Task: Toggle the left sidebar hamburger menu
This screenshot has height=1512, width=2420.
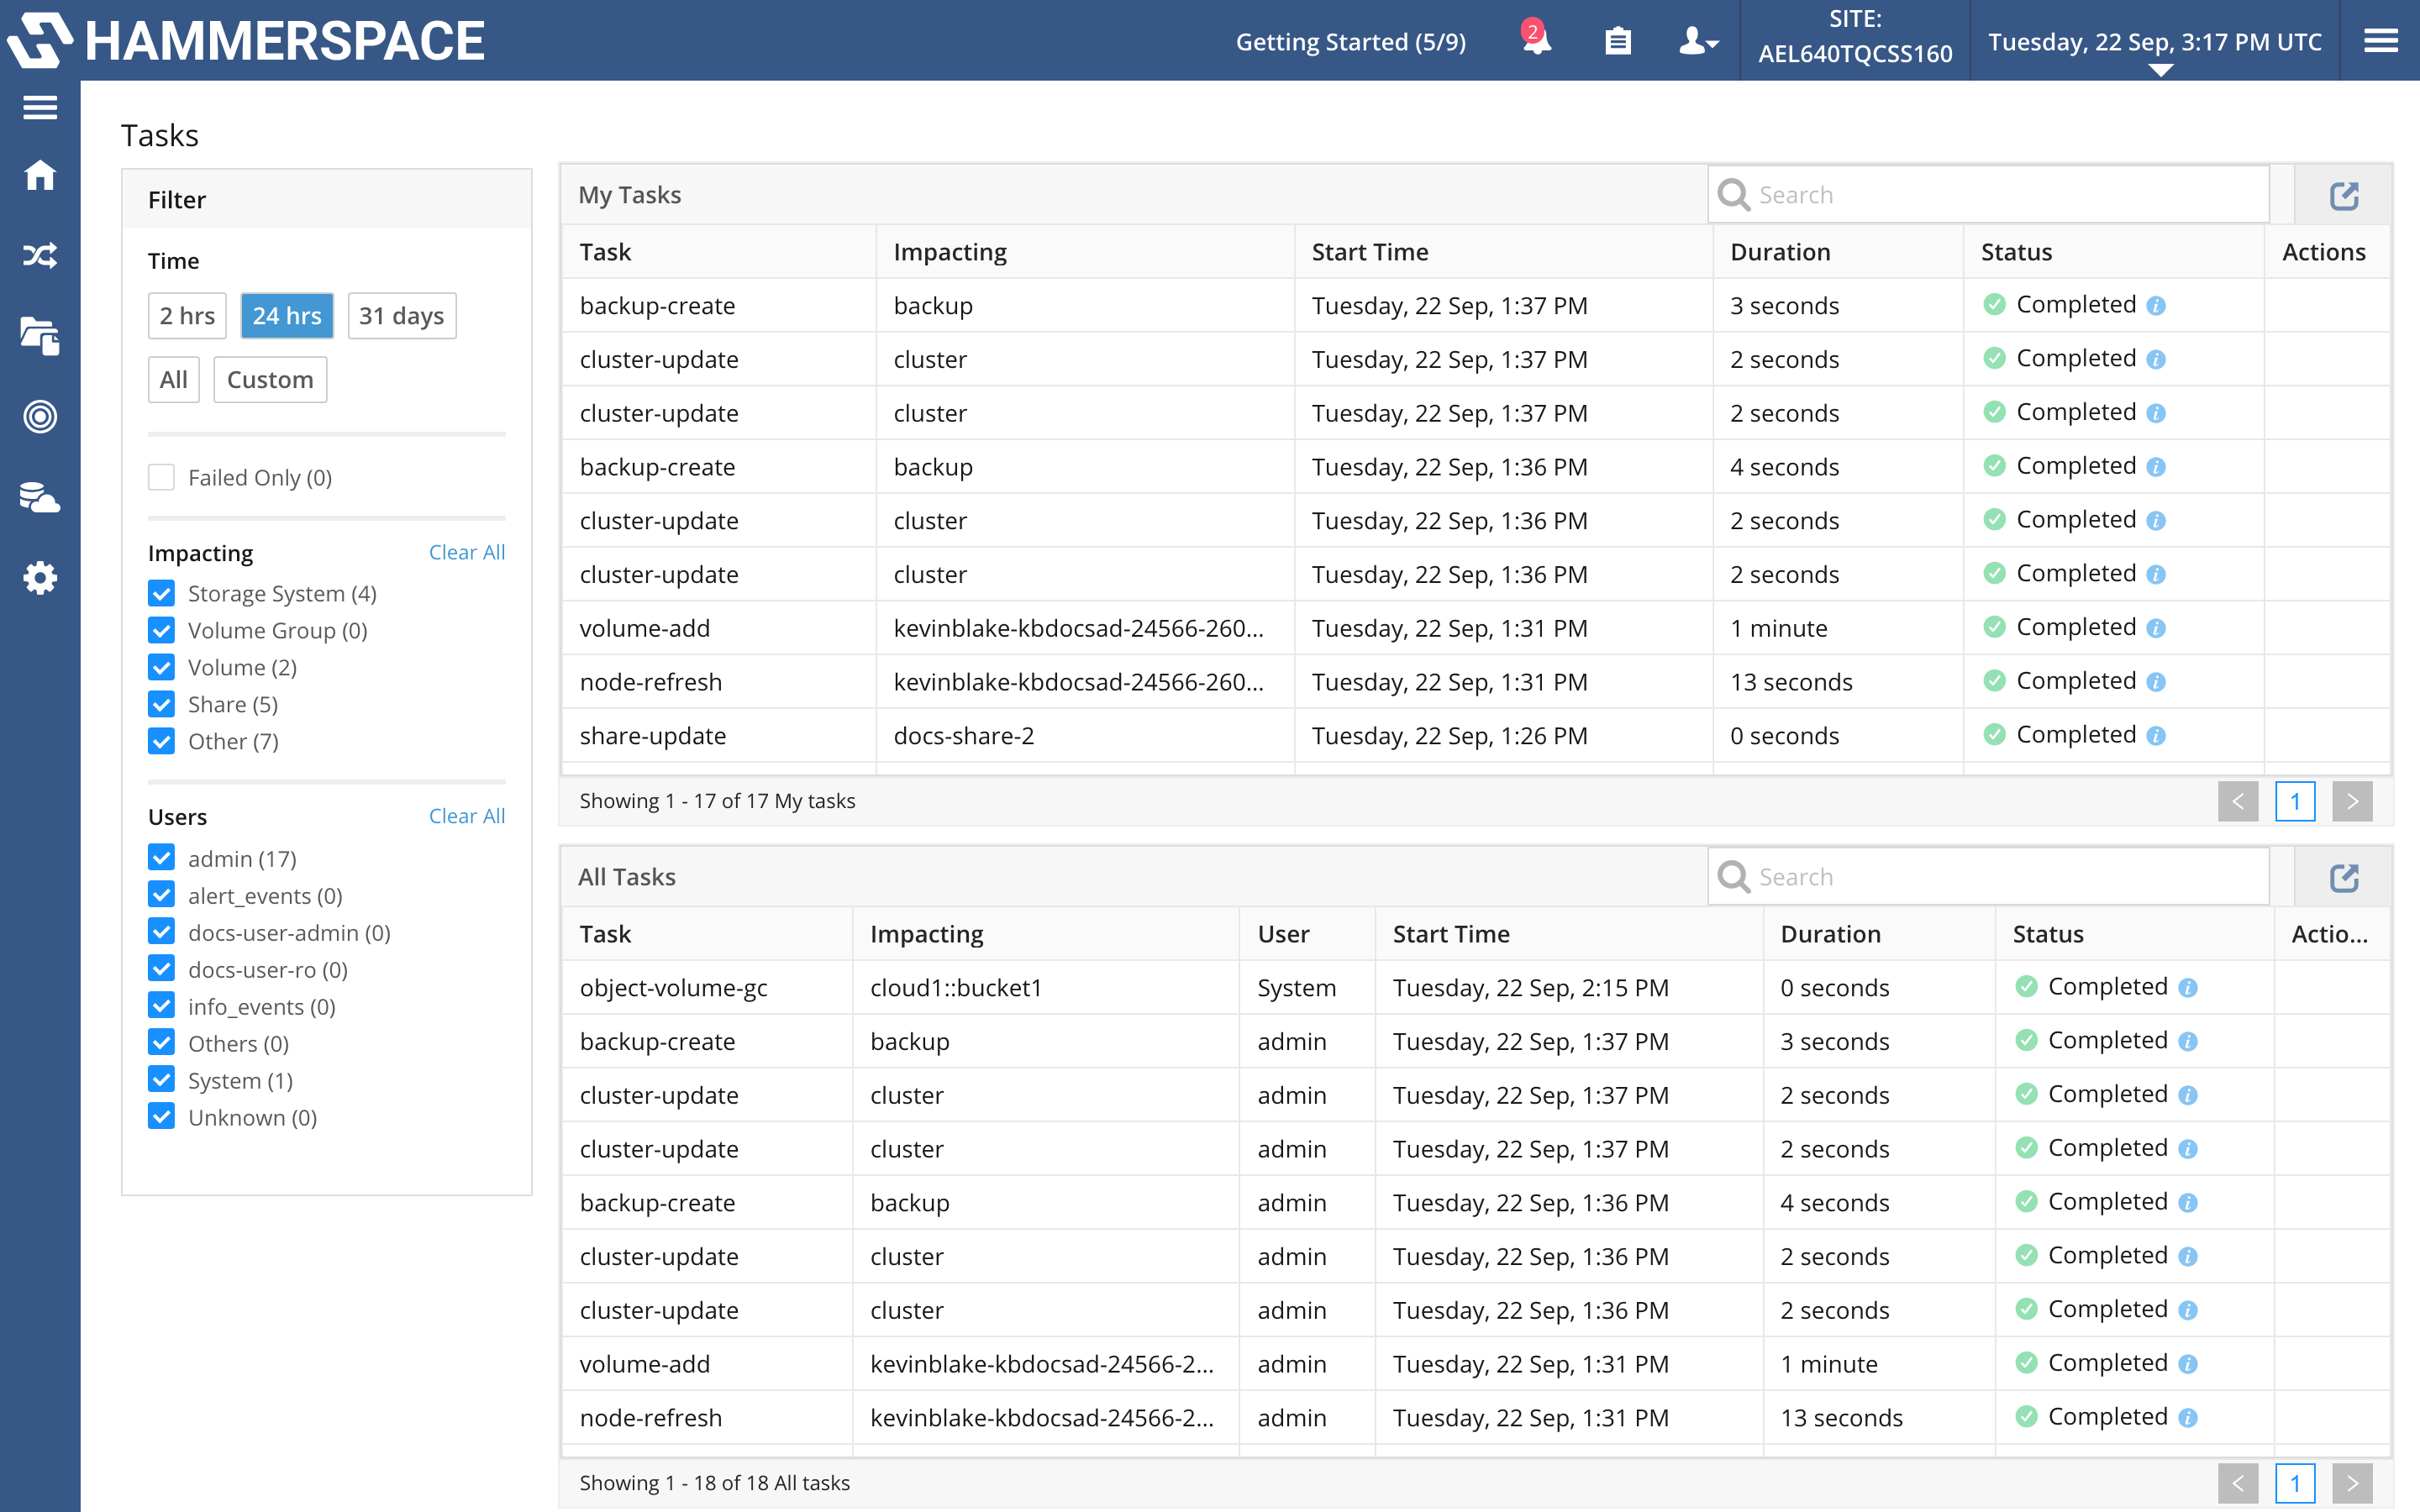Action: click(40, 107)
